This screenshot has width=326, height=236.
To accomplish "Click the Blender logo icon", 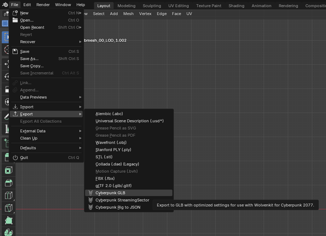I will click(4, 5).
